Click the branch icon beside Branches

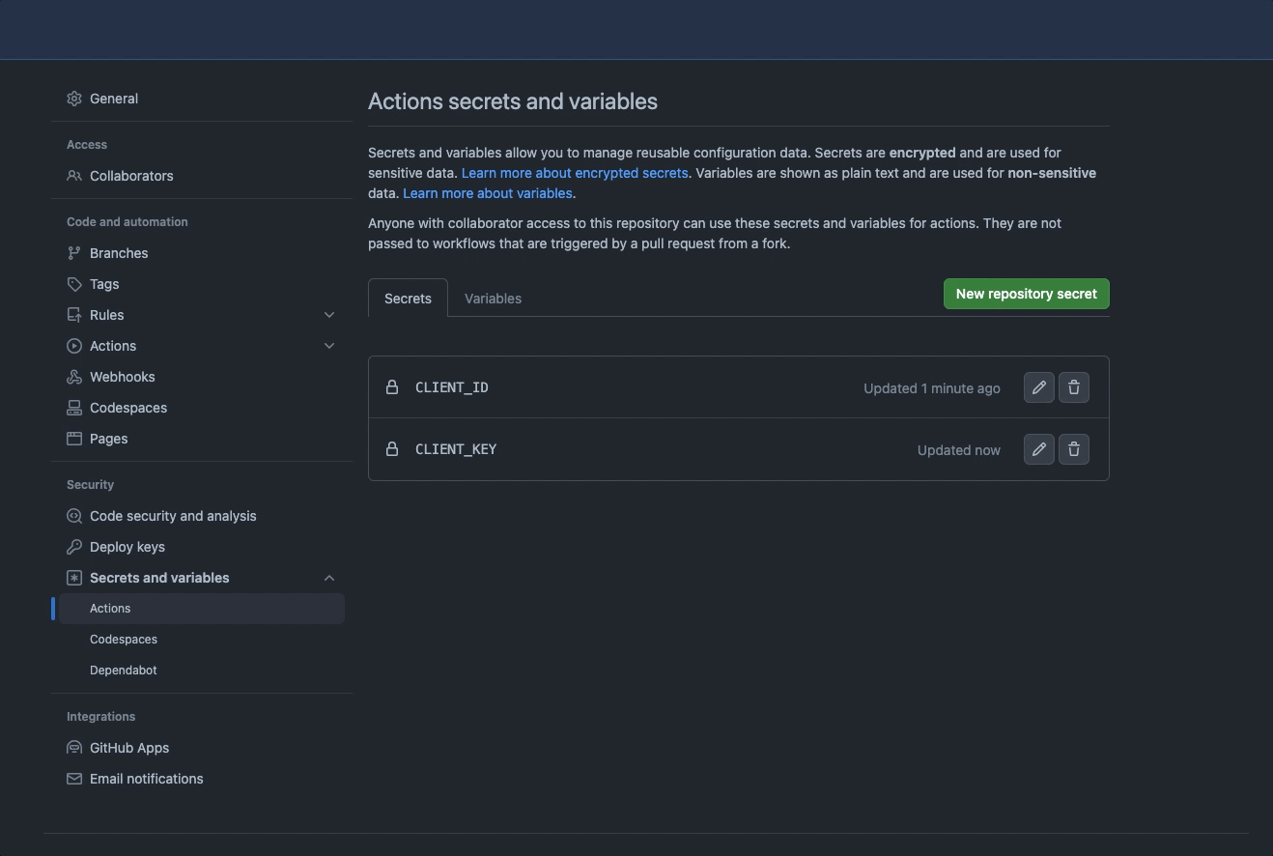tap(74, 253)
